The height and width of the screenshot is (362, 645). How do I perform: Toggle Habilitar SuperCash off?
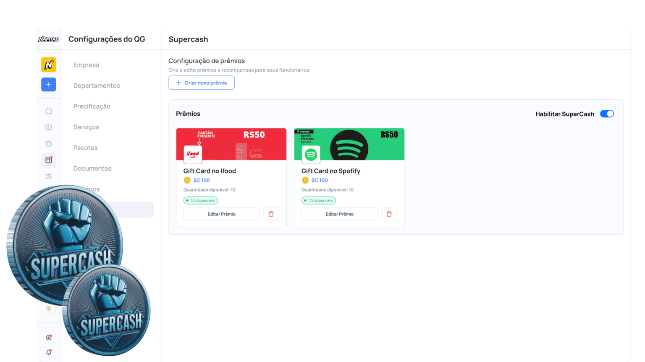pyautogui.click(x=607, y=114)
